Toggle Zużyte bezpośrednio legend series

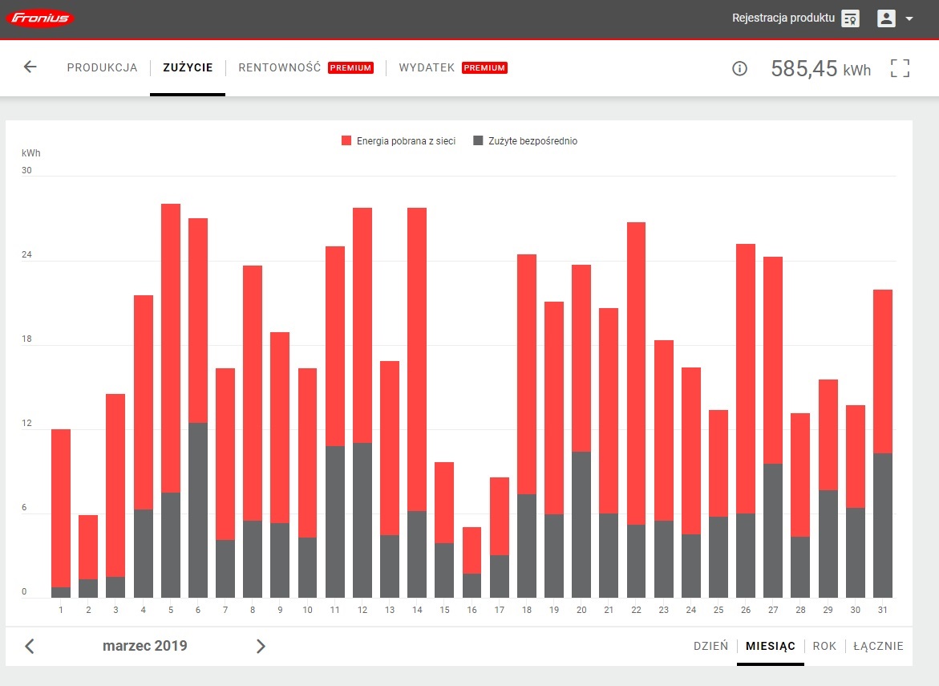[525, 141]
